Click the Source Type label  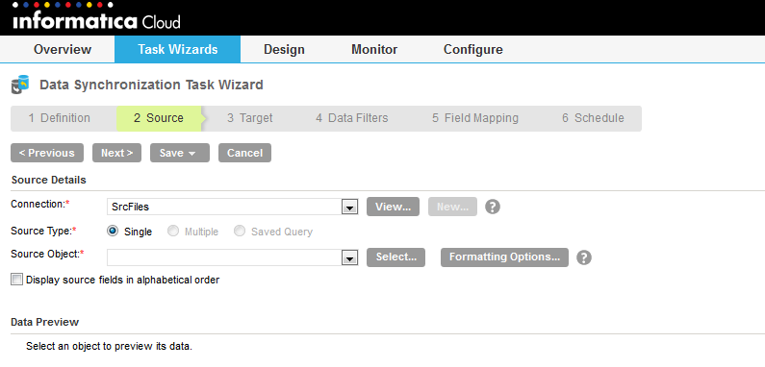point(43,231)
